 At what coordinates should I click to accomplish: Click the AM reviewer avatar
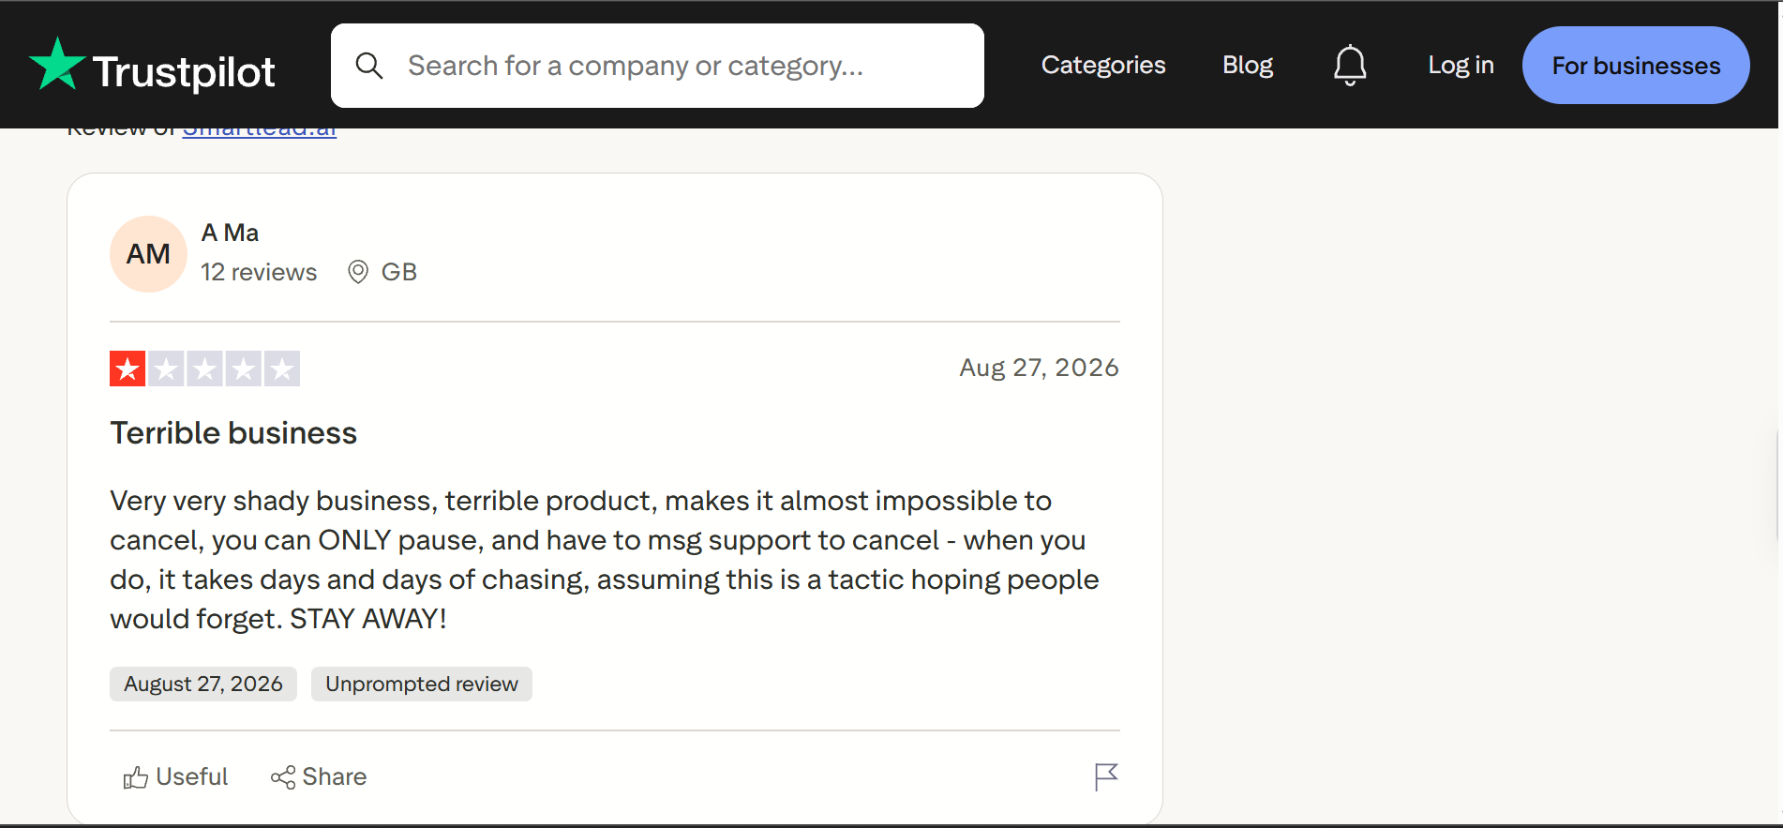148,254
